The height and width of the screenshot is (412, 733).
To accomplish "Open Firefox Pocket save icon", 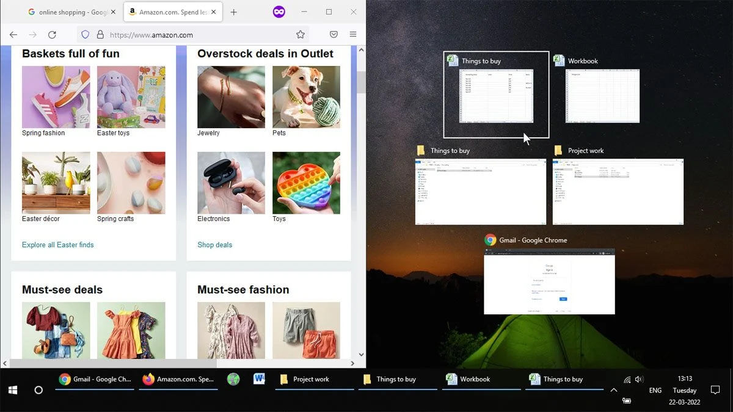I will point(334,35).
